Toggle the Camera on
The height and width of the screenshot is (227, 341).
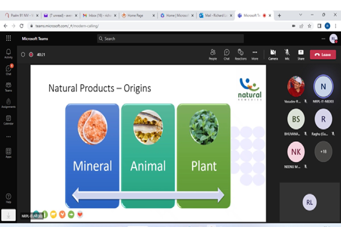click(273, 54)
